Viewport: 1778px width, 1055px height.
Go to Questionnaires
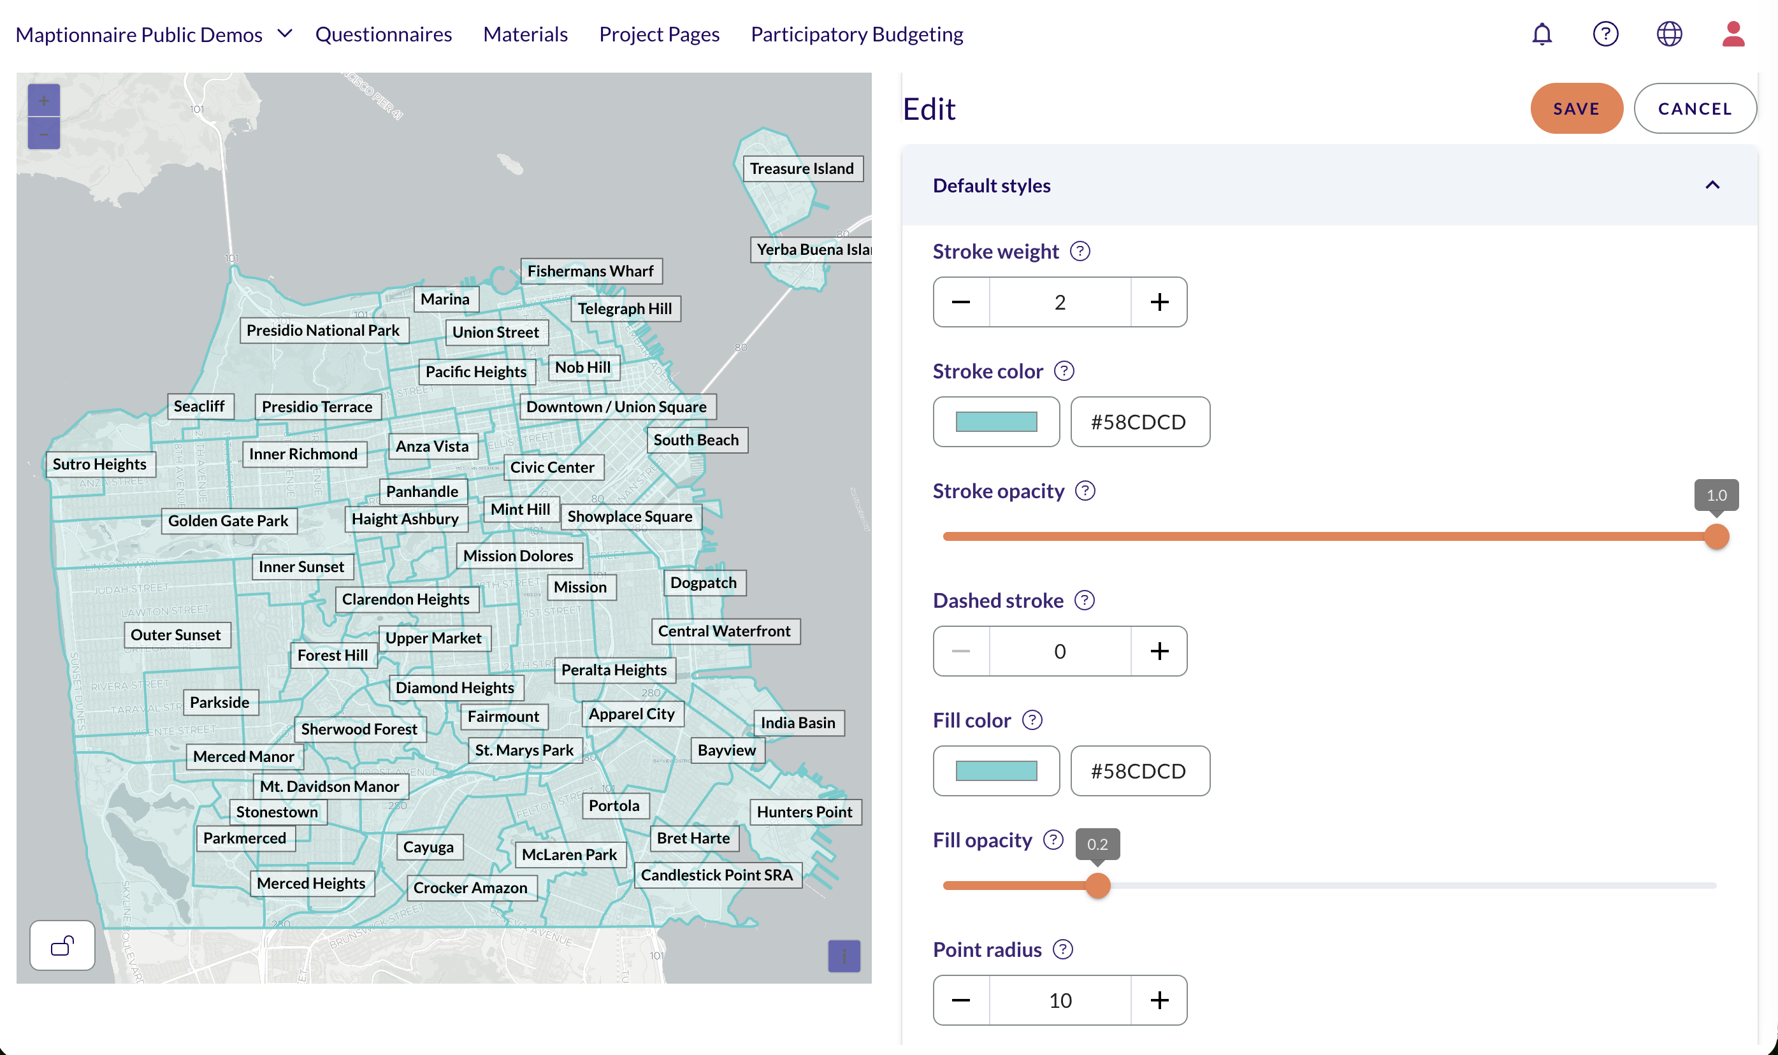(384, 34)
